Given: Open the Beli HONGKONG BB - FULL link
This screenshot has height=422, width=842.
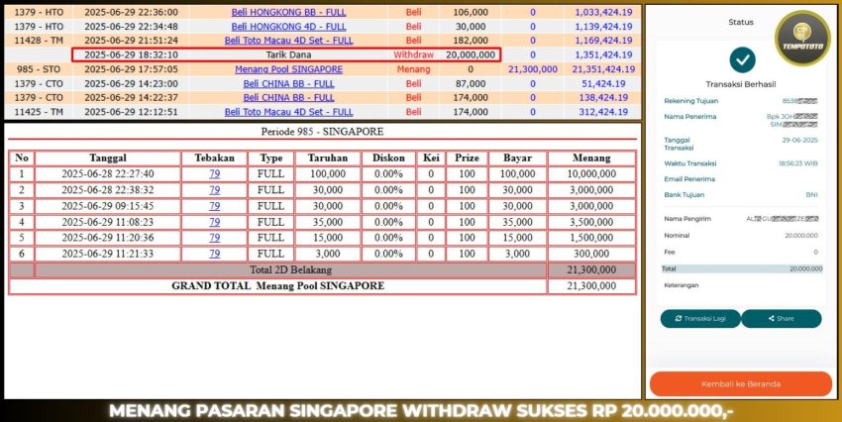Looking at the screenshot, I should coord(288,12).
